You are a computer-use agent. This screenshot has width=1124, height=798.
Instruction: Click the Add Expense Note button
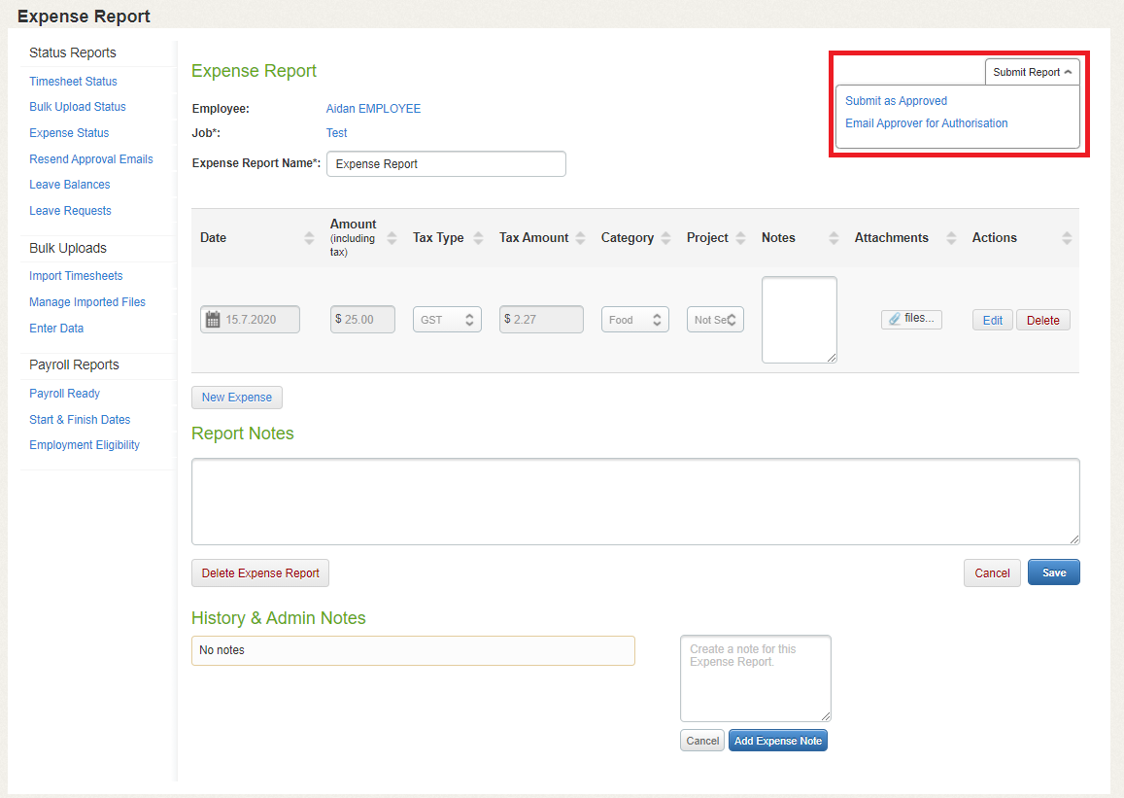pos(777,741)
